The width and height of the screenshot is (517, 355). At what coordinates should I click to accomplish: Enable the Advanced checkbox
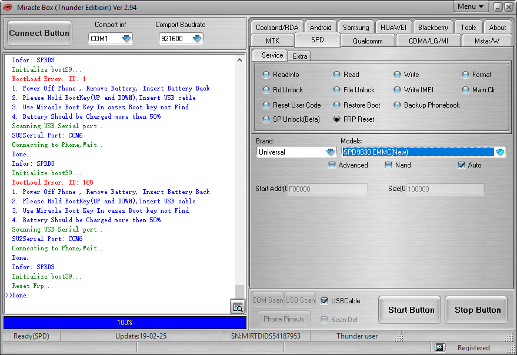(x=332, y=165)
